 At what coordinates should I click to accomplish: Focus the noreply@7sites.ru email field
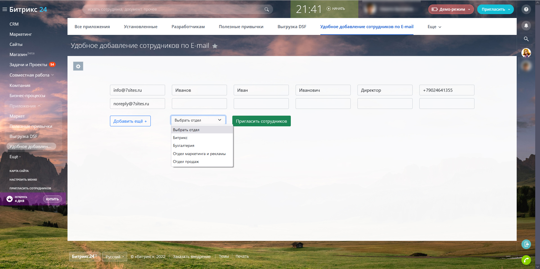tap(137, 104)
